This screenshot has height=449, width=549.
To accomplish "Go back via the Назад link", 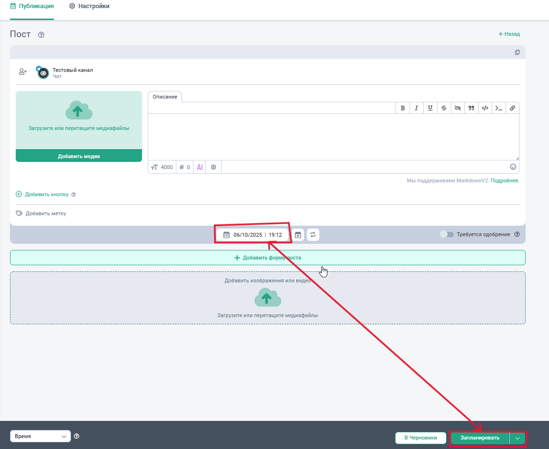I will (509, 34).
